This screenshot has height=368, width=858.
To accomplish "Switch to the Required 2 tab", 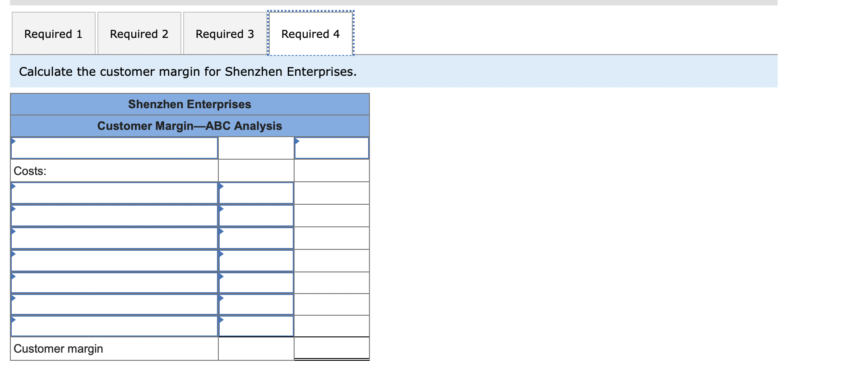I will [x=138, y=33].
